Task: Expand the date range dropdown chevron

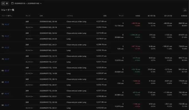Action: click(x=41, y=4)
